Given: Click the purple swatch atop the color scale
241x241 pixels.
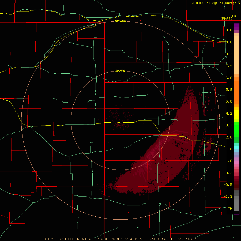Looking at the screenshot, I should [x=236, y=27].
